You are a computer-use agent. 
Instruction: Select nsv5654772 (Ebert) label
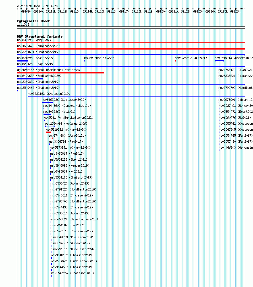tap(236, 112)
